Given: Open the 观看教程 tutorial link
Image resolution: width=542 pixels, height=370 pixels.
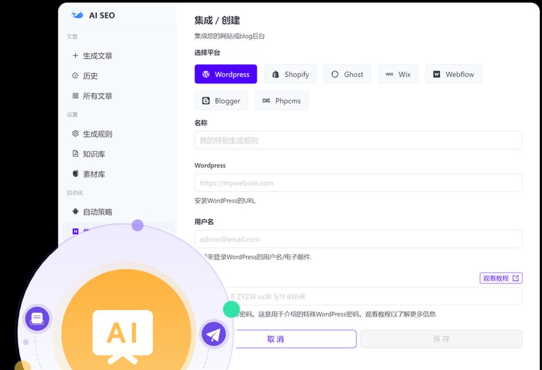Looking at the screenshot, I should pos(501,278).
